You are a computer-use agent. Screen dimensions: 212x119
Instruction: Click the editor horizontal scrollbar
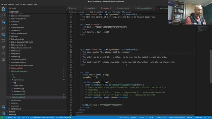pos(135,115)
